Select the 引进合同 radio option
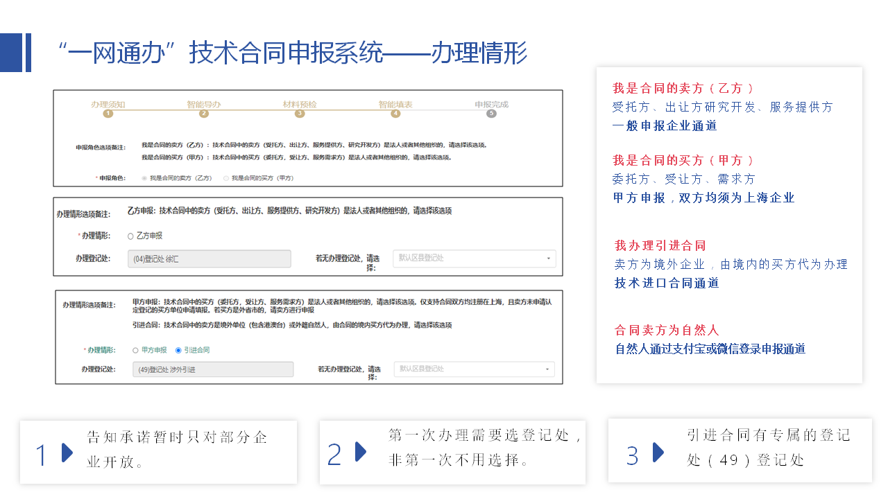Image resolution: width=888 pixels, height=499 pixels. tap(178, 351)
